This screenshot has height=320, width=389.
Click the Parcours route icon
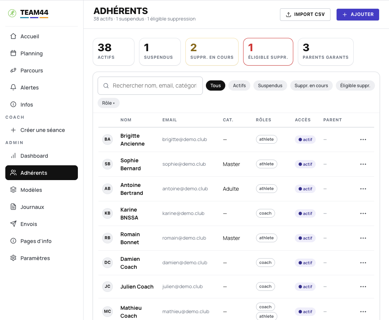(13, 71)
